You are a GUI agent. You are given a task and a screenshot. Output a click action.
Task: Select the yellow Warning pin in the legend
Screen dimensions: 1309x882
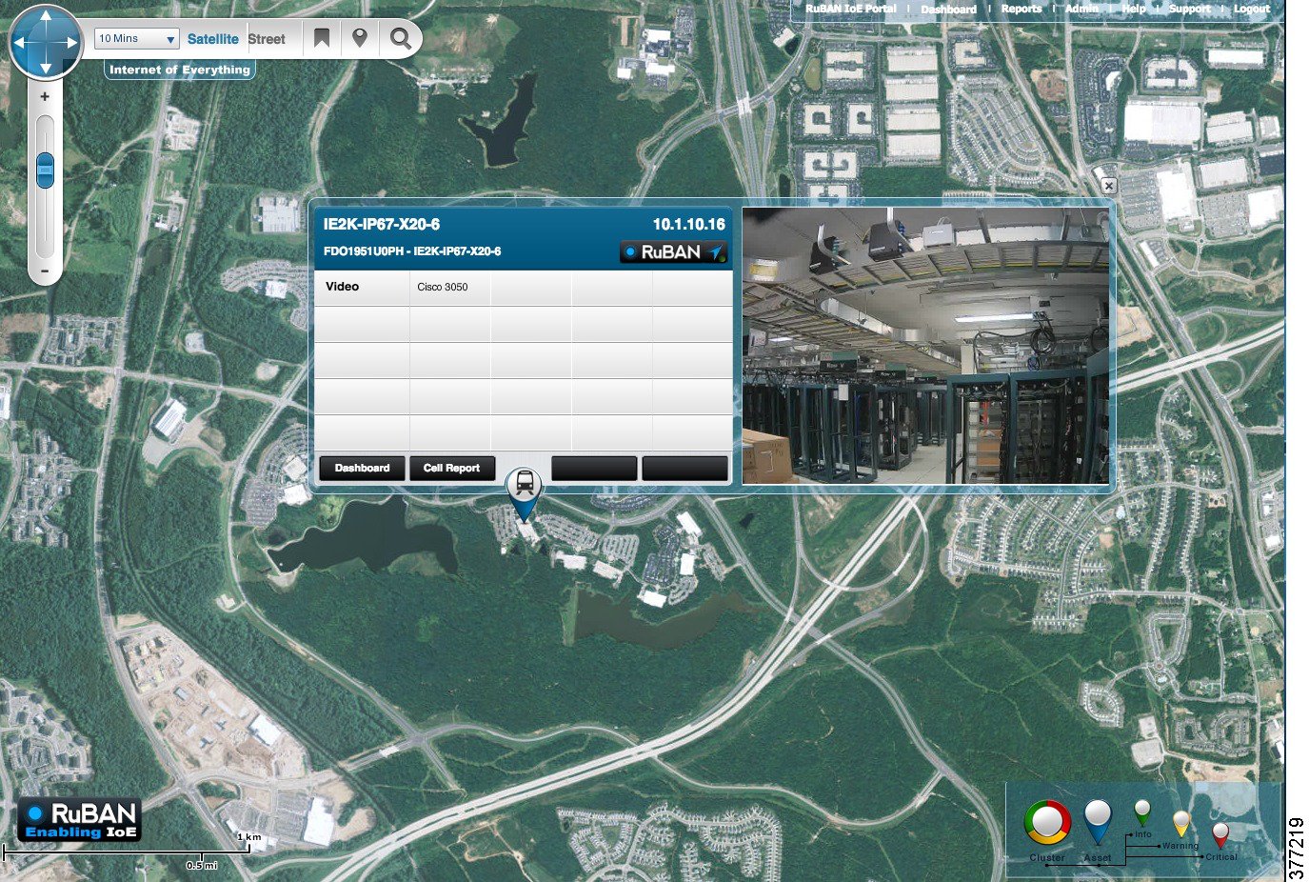(x=1181, y=823)
